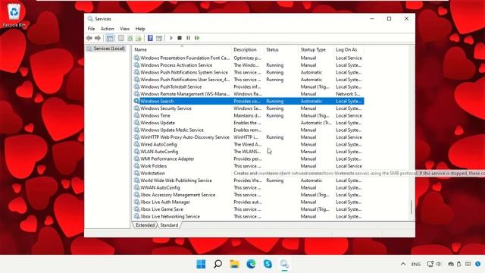Open the Help menu
The image size is (485, 273).
(x=140, y=29)
